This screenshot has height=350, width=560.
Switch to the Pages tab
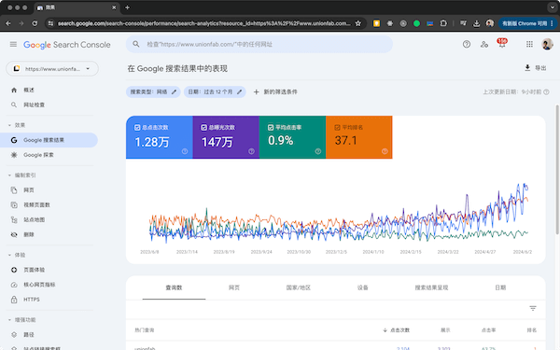point(234,287)
